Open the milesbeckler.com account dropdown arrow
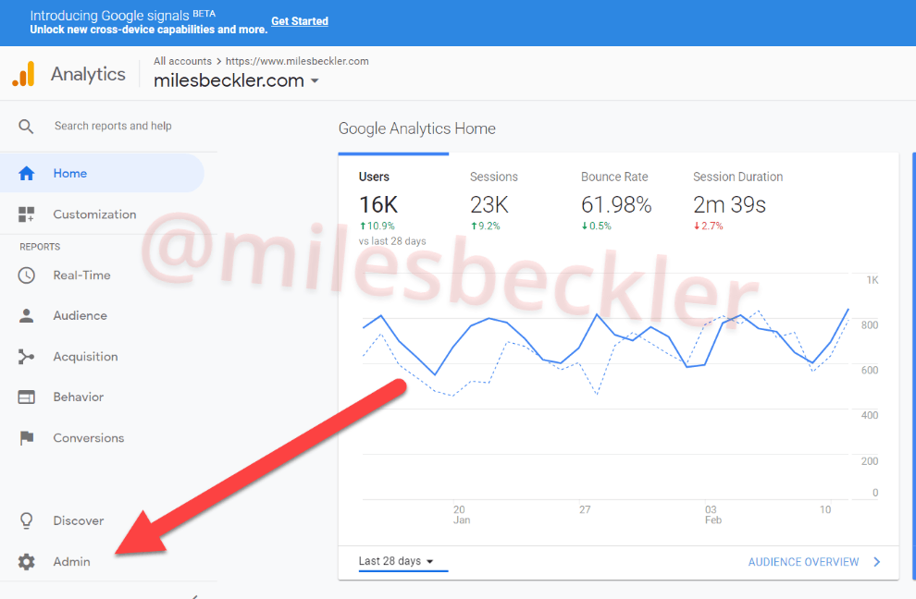The width and height of the screenshot is (916, 599). pos(315,80)
